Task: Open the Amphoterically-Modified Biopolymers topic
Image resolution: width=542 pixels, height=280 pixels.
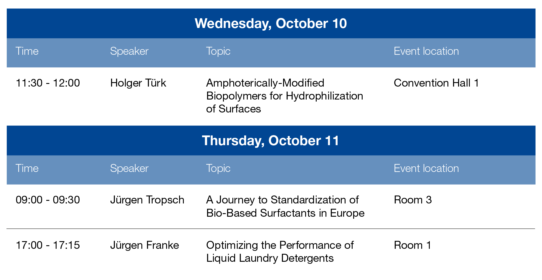Action: pyautogui.click(x=285, y=96)
